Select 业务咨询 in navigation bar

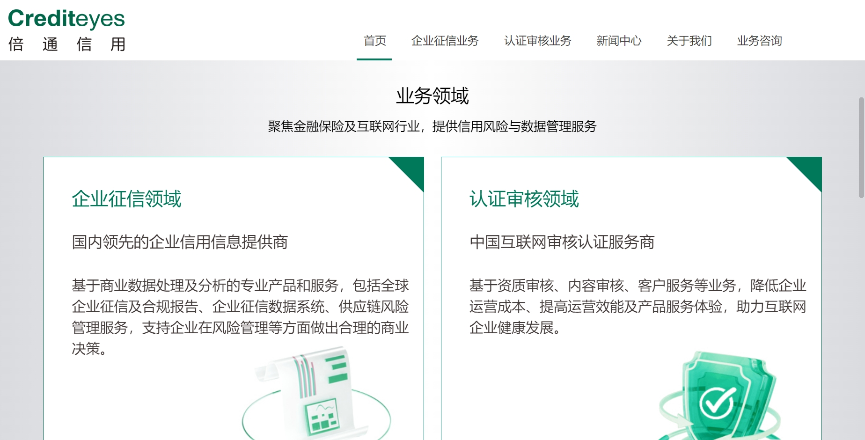pyautogui.click(x=759, y=41)
